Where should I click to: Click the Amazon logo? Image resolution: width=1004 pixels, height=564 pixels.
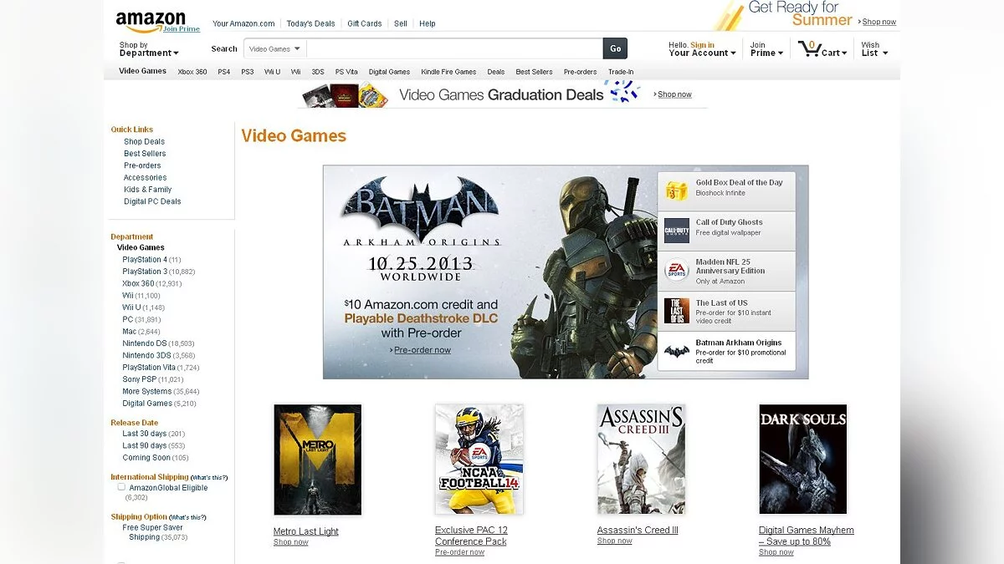tap(151, 19)
